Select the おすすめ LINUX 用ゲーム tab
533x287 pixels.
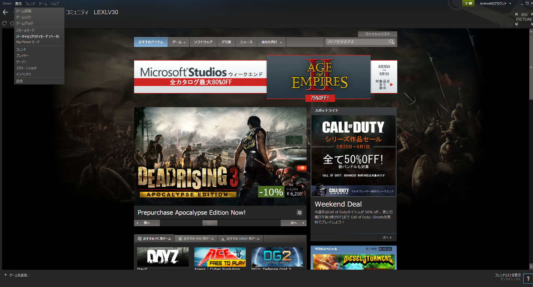click(241, 239)
